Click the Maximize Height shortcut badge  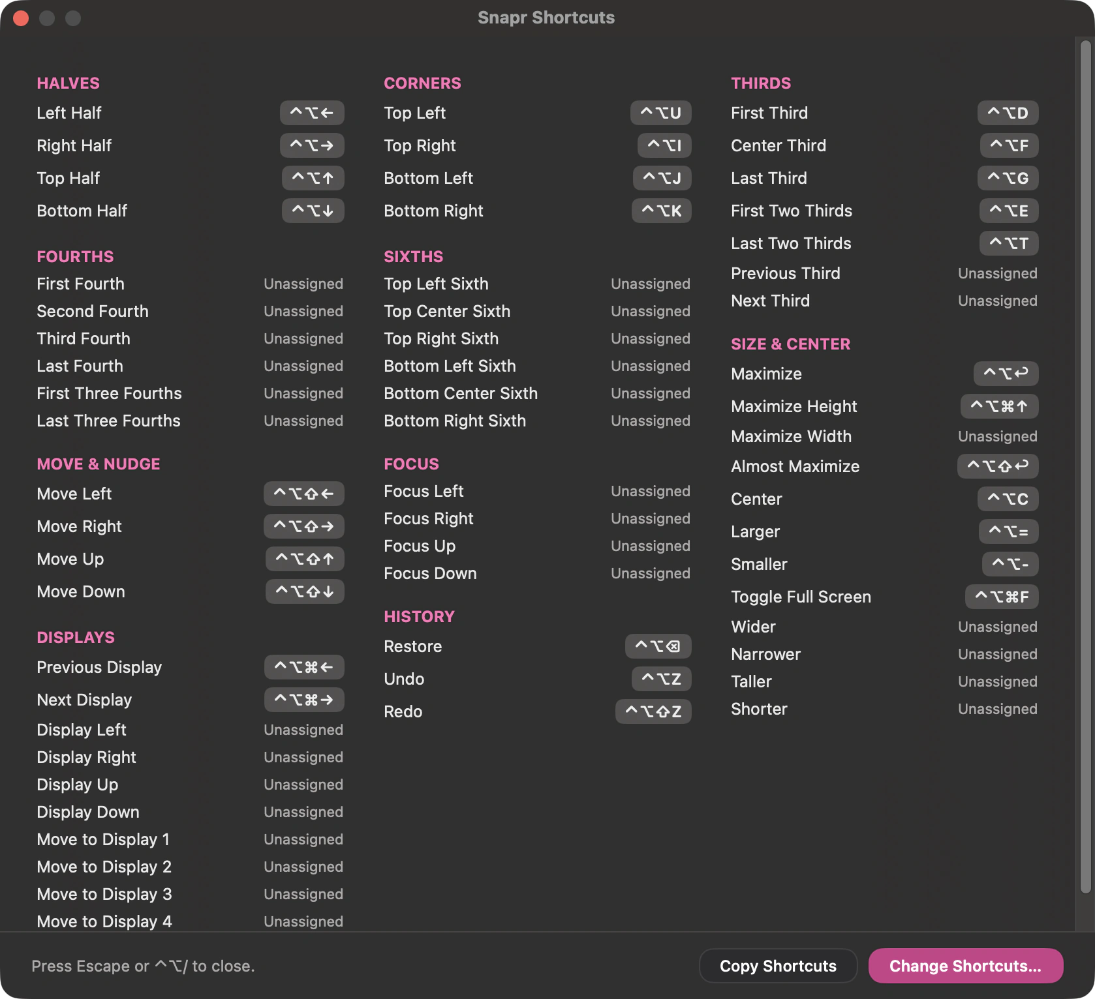point(999,406)
